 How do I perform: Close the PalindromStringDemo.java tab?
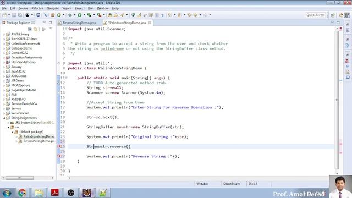pos(150,23)
